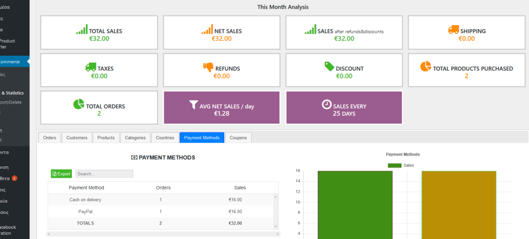Screen dimensions: 529x239
Task: Select the Coupons tab
Action: coord(238,138)
